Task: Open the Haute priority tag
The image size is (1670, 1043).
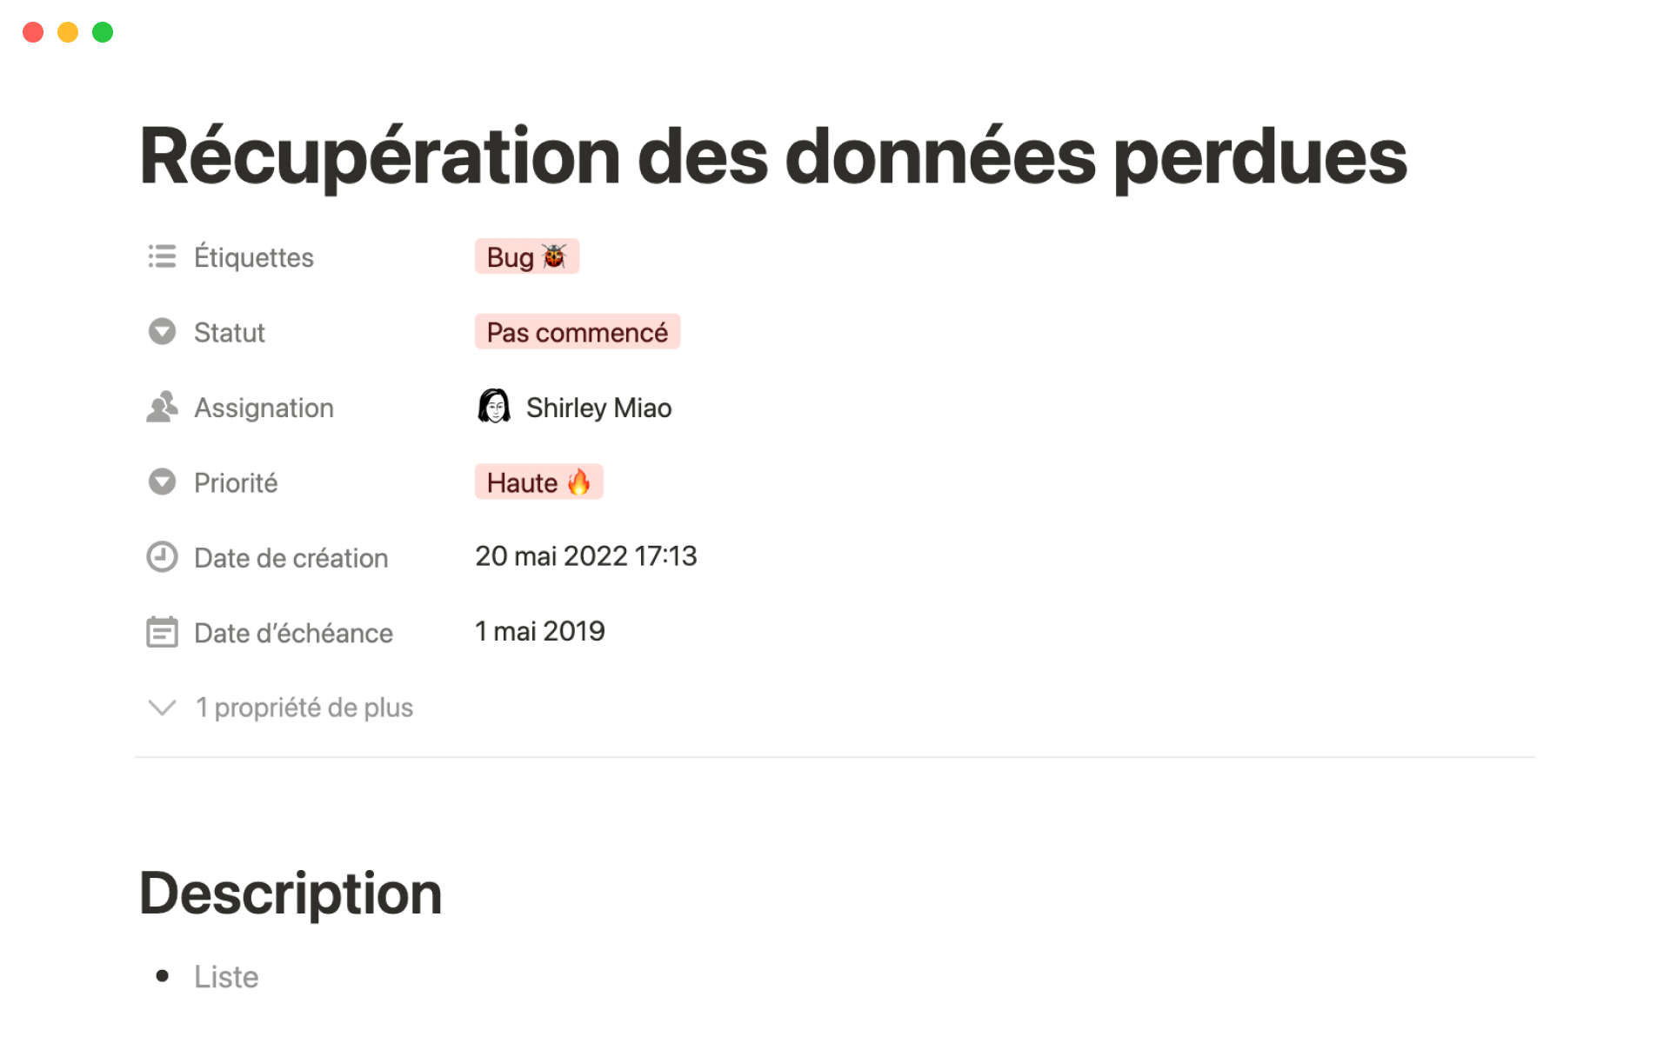Action: tap(538, 482)
